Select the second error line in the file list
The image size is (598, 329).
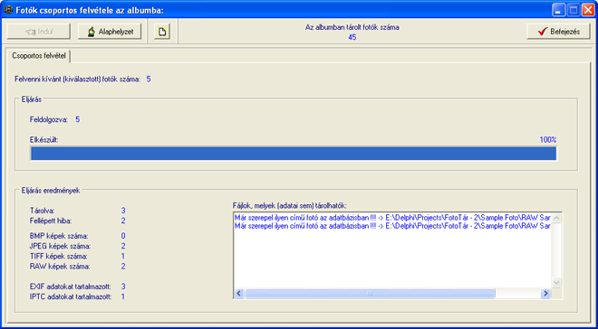point(393,226)
